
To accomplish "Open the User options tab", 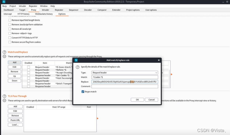I will [151, 10].
